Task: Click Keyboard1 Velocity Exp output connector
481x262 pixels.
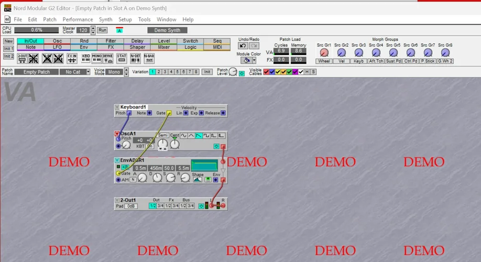Action: pos(201,113)
